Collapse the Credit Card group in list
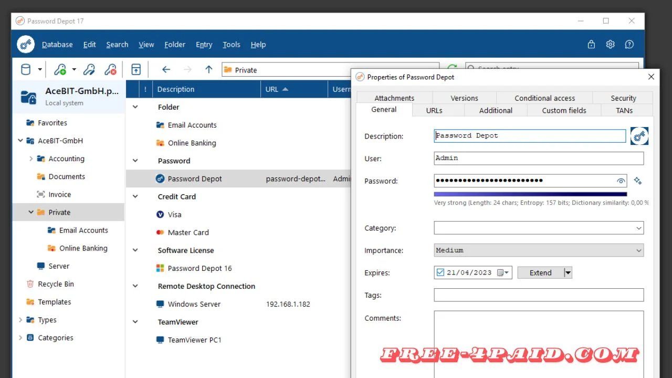Image resolution: width=672 pixels, height=378 pixels. pos(135,196)
